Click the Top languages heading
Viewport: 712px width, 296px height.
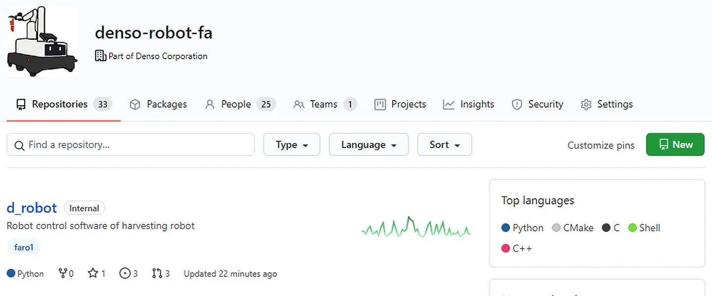537,200
